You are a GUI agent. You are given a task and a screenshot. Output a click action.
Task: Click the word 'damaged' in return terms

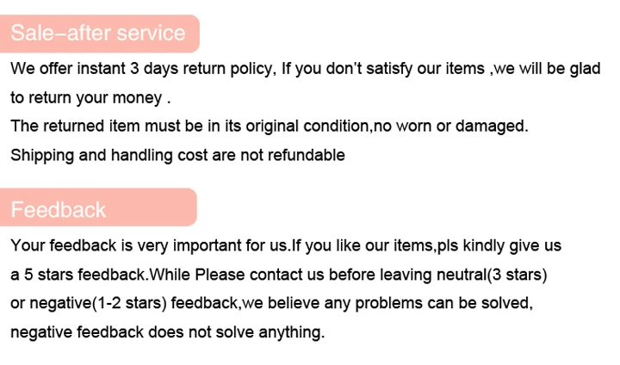pyautogui.click(x=492, y=127)
